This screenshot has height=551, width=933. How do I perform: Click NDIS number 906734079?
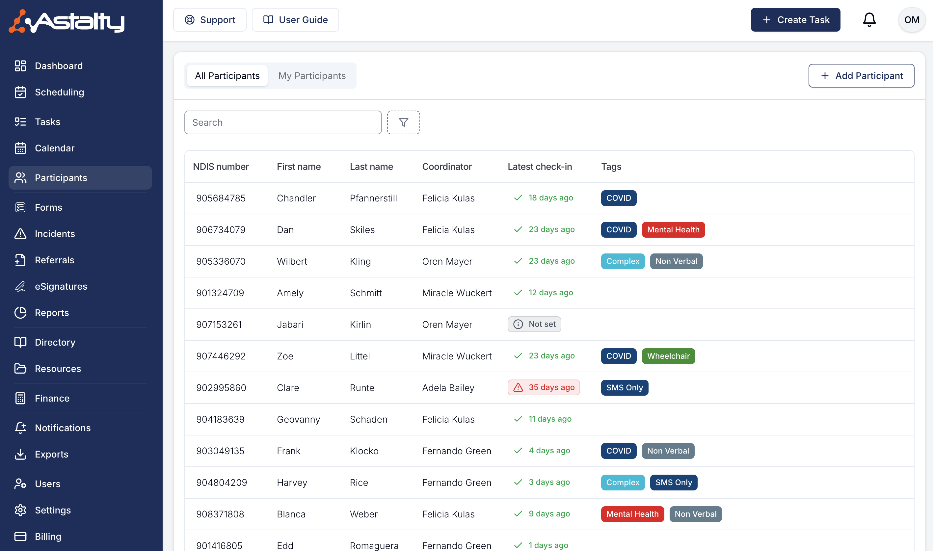pos(221,229)
